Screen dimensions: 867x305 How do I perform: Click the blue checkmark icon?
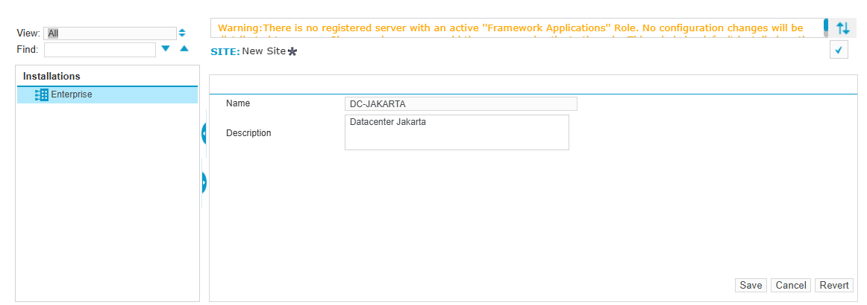[839, 51]
